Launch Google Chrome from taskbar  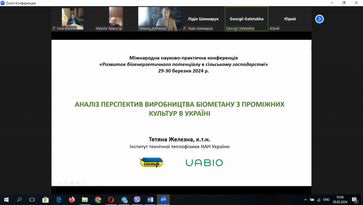98,200
